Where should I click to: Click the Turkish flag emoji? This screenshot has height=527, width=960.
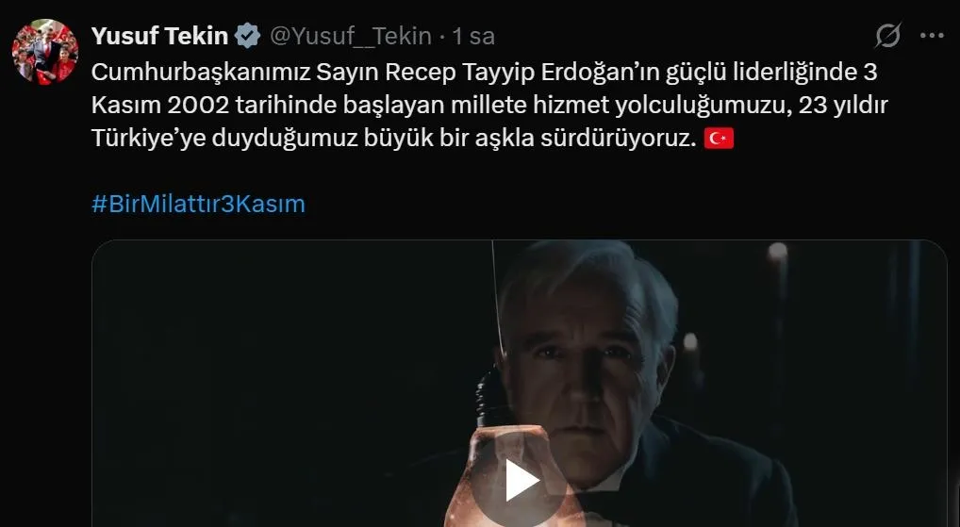[x=719, y=139]
